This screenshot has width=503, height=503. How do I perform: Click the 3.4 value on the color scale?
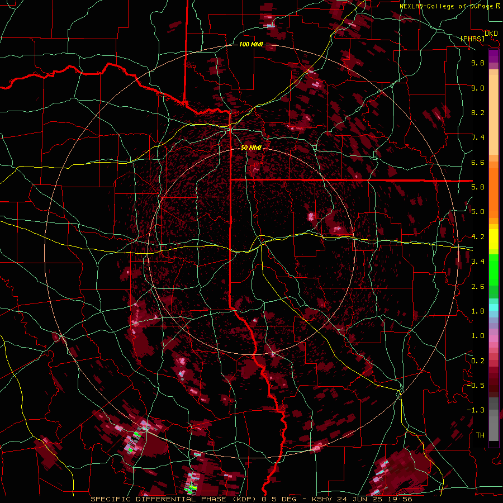pos(478,262)
